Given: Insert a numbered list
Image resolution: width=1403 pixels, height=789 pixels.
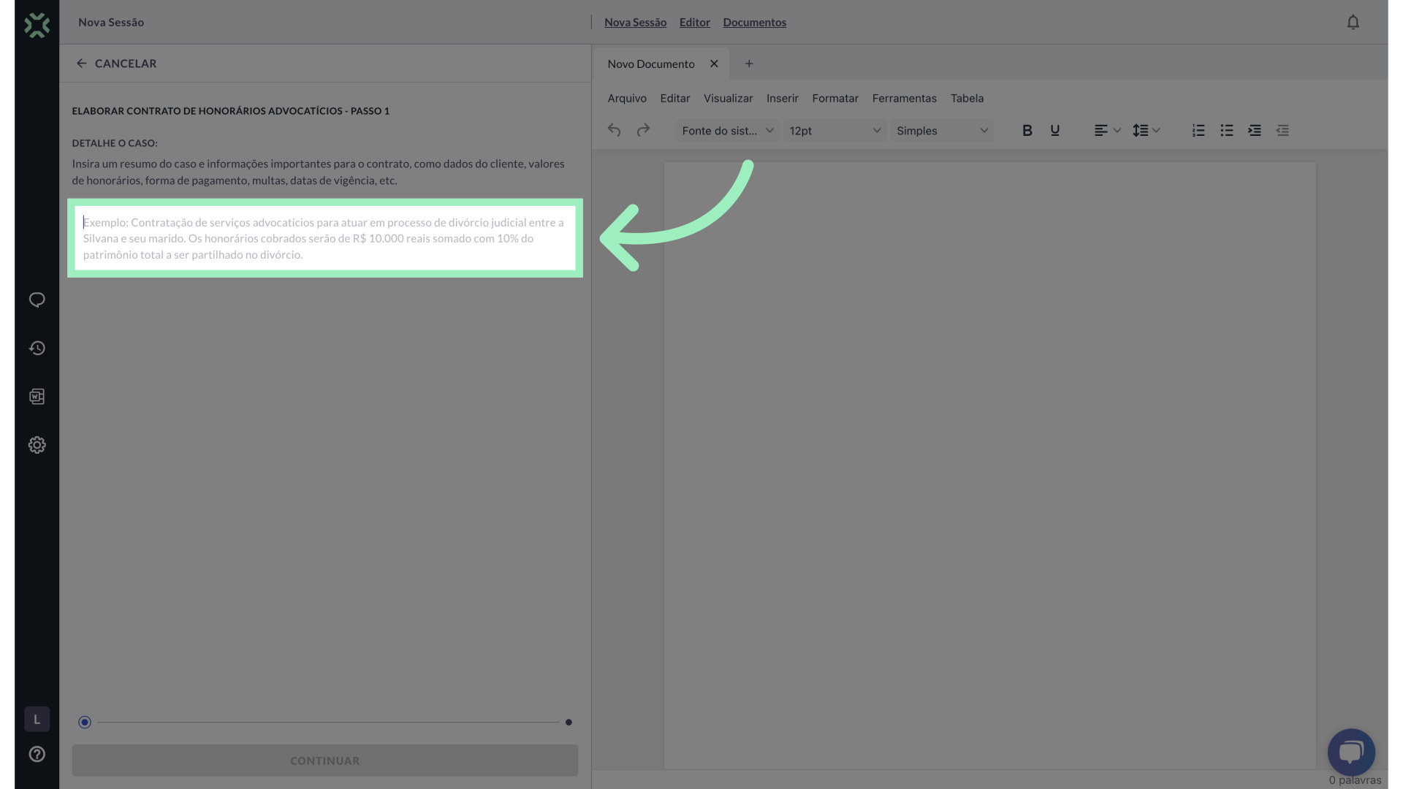Looking at the screenshot, I should point(1198,130).
